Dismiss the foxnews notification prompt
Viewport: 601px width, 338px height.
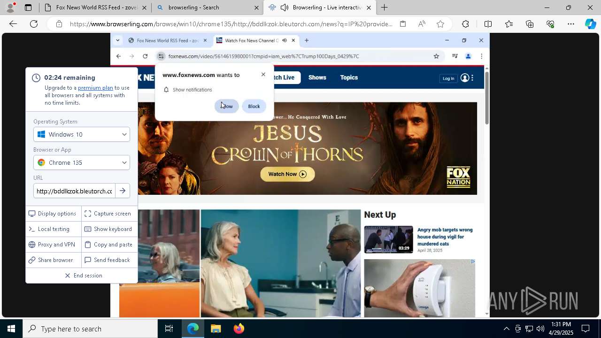pyautogui.click(x=263, y=75)
